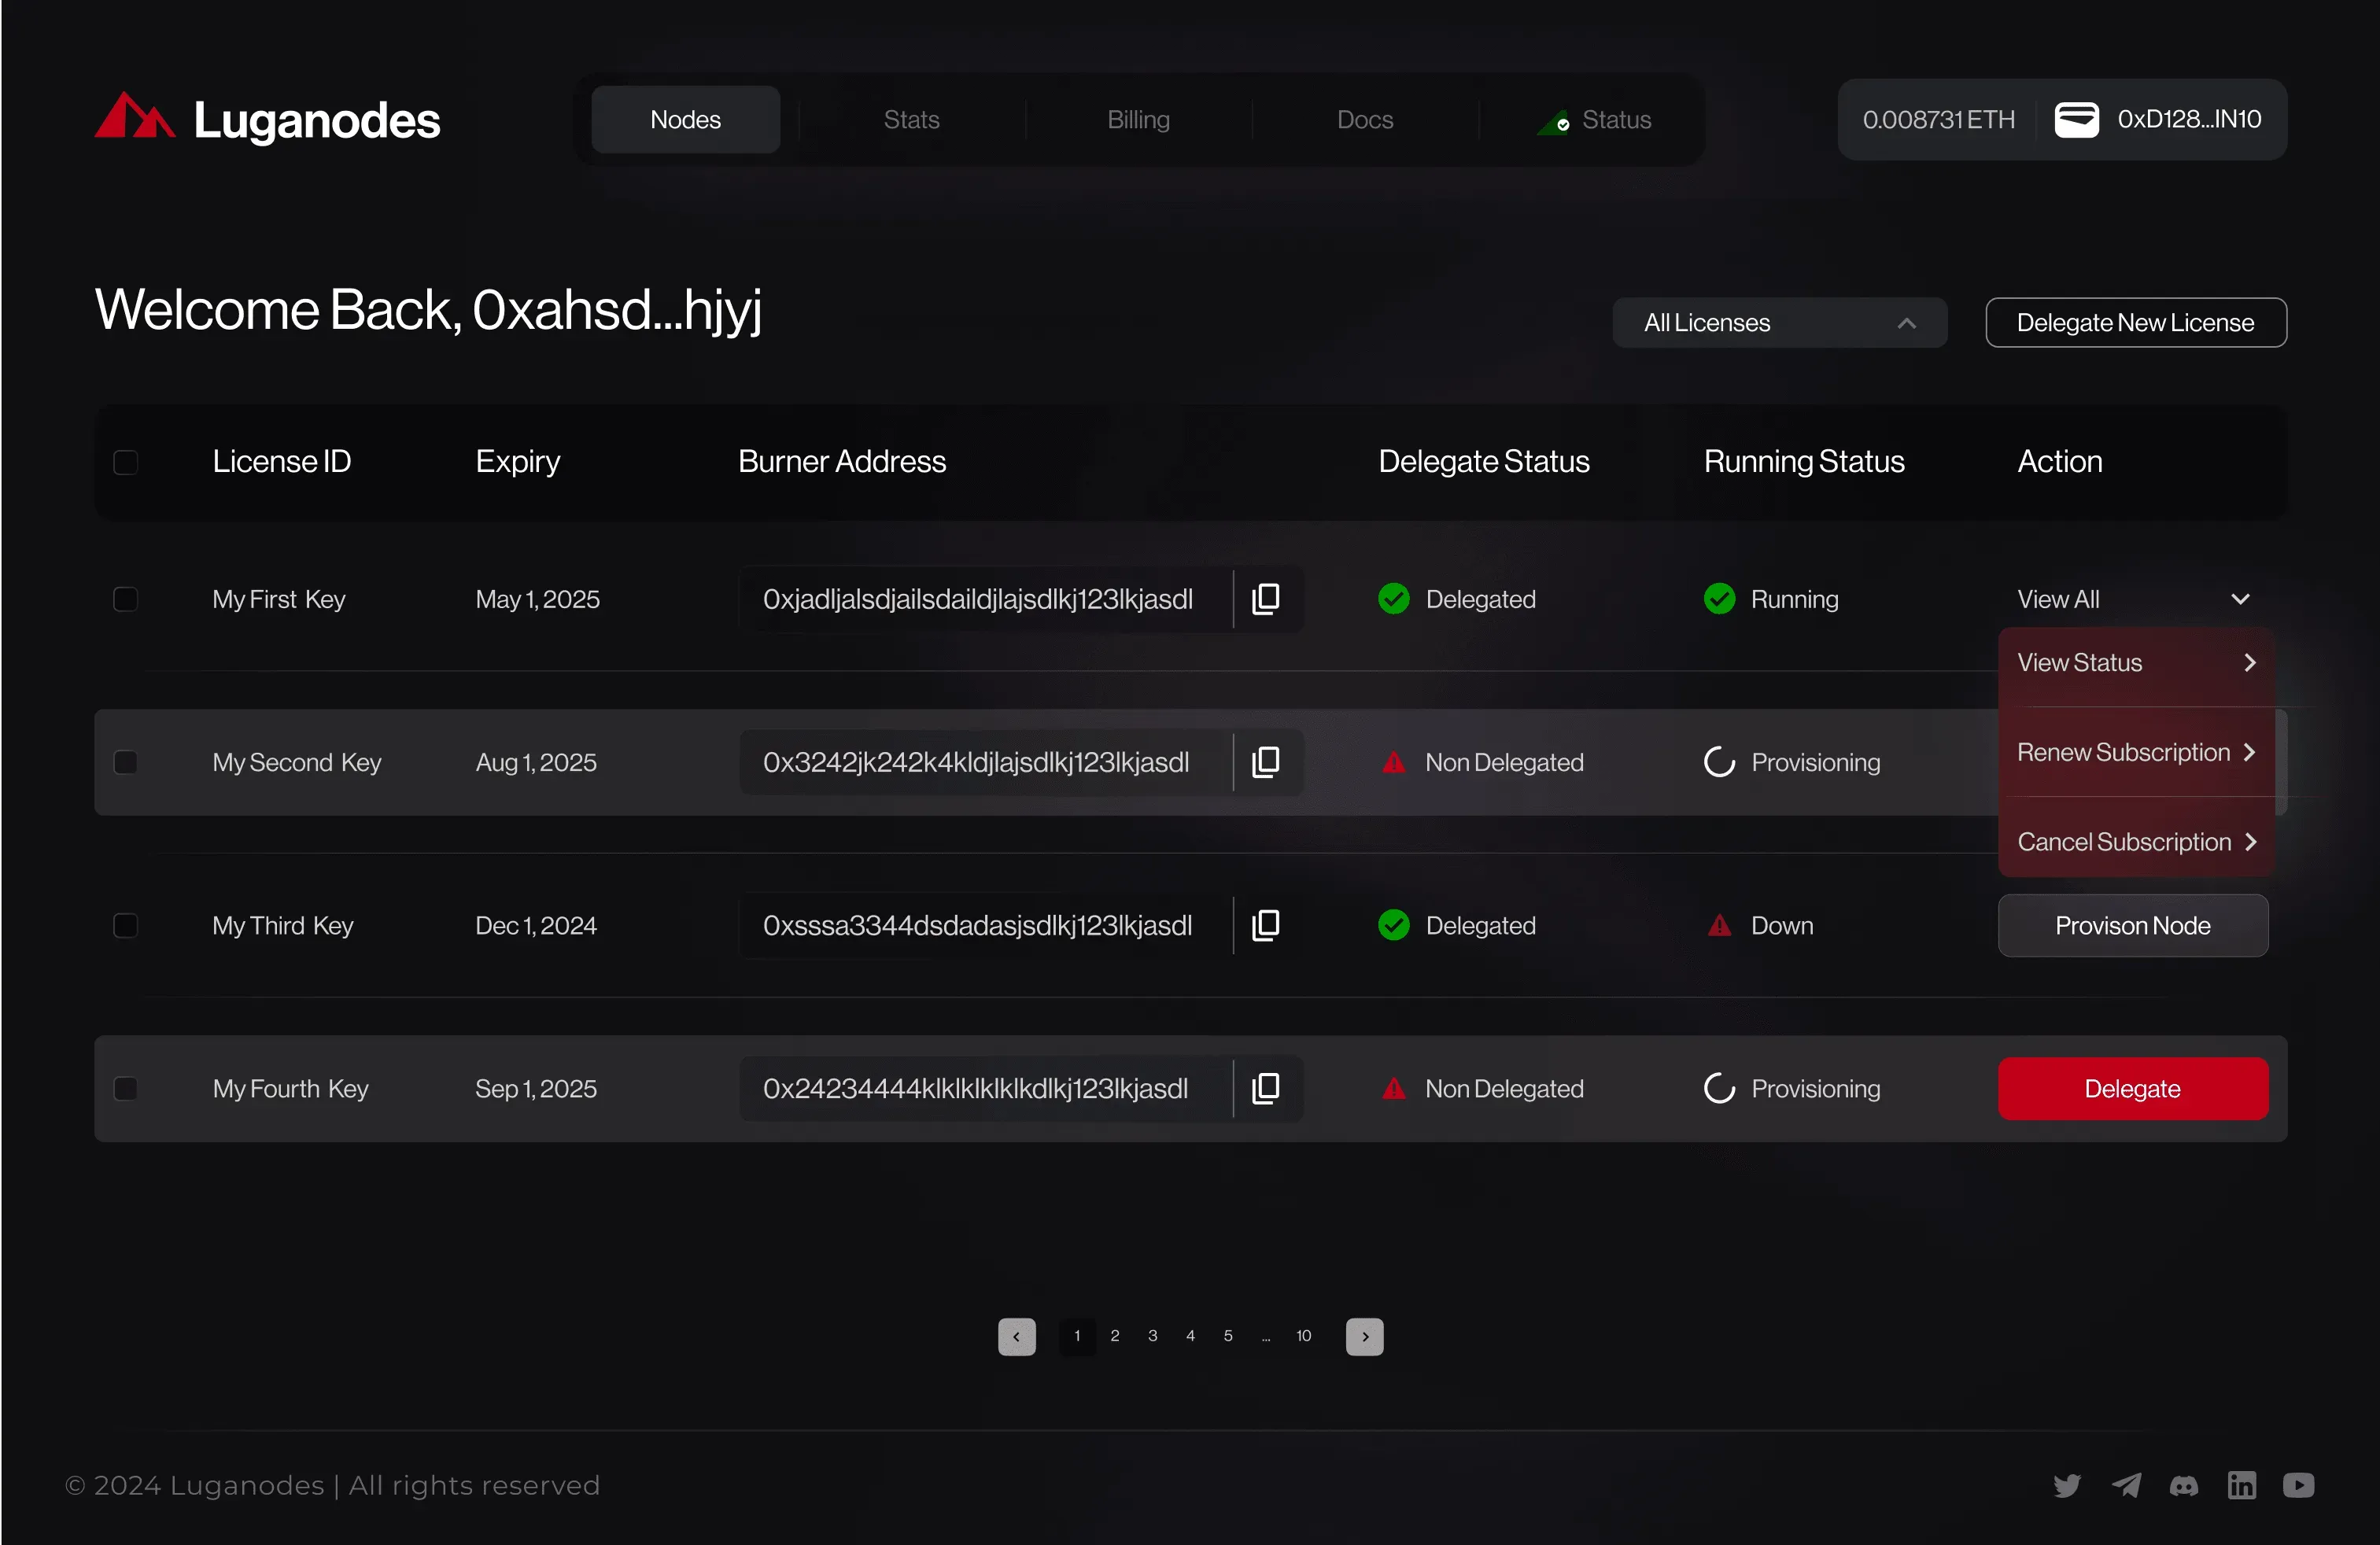Click red Non Delegated icon for My Fourth Key
Screen dimensions: 2380x1545
[x=1393, y=1088]
